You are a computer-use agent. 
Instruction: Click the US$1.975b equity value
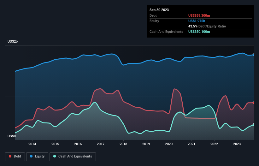click(197, 21)
